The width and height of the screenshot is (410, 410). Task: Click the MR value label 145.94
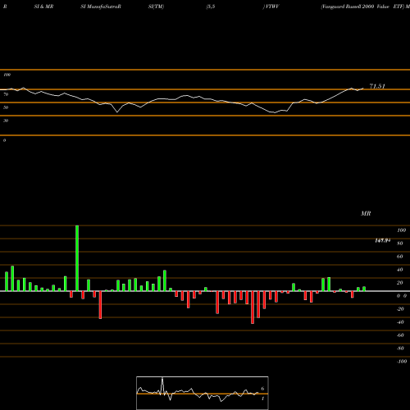coord(382,240)
